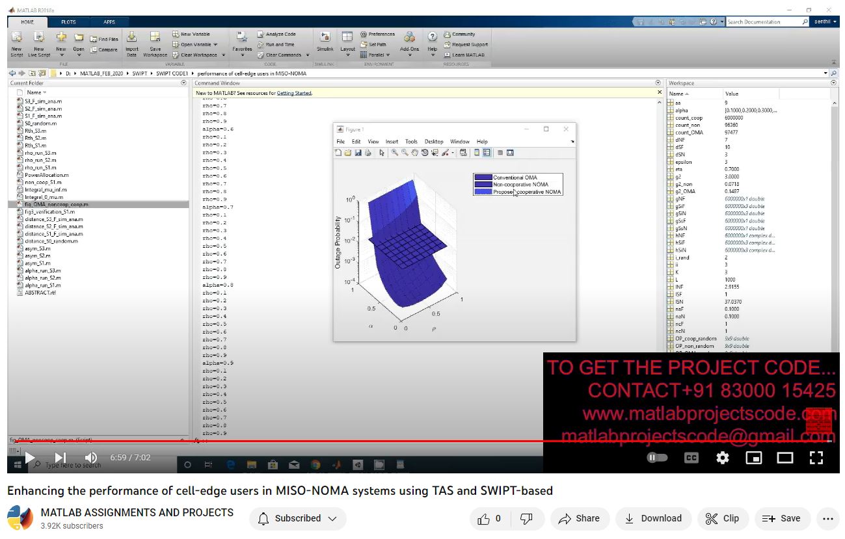Expand the Clear Workspace dropdown arrow
845x539 pixels.
tap(223, 55)
